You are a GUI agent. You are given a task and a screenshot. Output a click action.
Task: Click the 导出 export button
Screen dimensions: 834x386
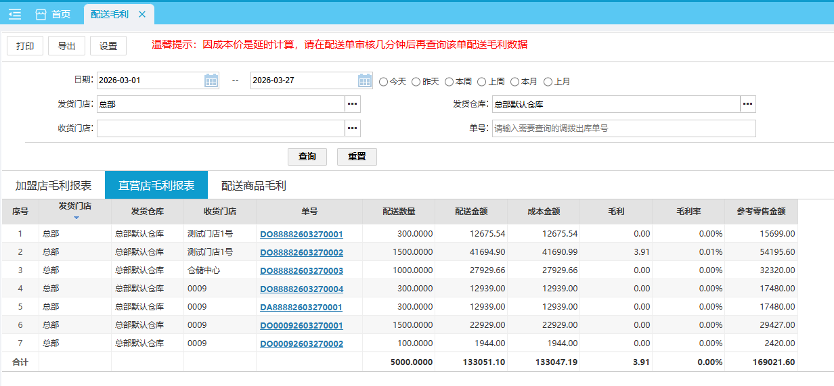click(66, 46)
